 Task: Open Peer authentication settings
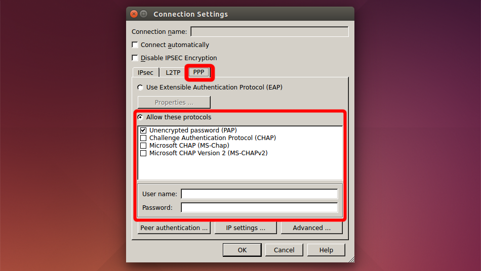[174, 228]
